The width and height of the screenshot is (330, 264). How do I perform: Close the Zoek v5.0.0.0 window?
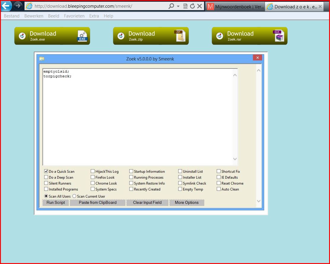(257, 58)
